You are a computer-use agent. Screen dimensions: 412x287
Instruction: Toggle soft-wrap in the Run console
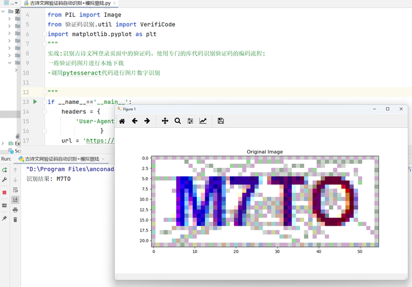[15, 190]
